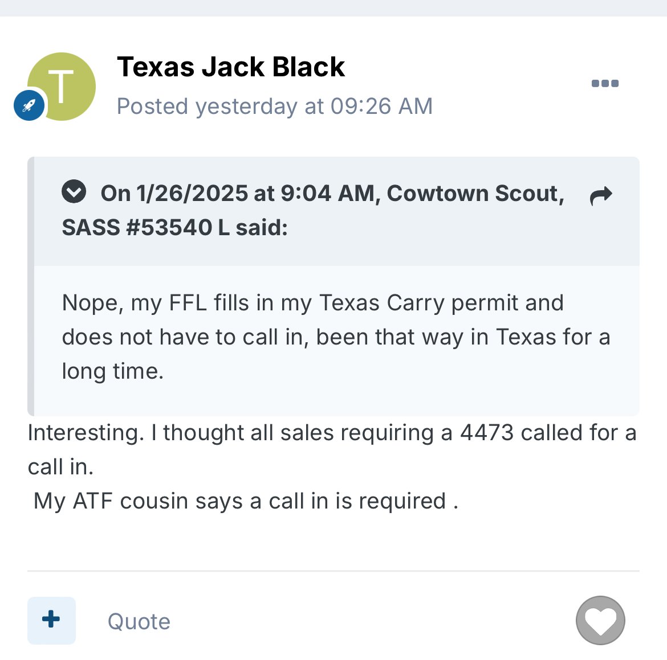Toggle the plus MultiQuote button

point(51,620)
